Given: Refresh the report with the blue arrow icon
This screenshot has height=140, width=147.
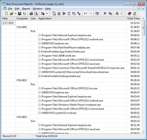Looking at the screenshot, I should point(24,14).
